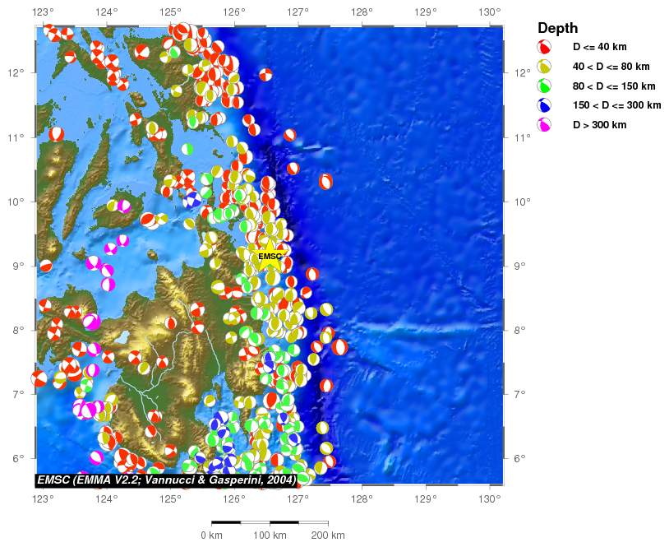Screen dimensions: 669x547
Task: Click the 130° longitude label at the top
Action: pyautogui.click(x=490, y=12)
